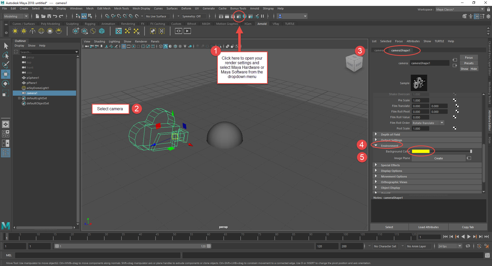Click the Arnold Render View eye icon

click(179, 31)
